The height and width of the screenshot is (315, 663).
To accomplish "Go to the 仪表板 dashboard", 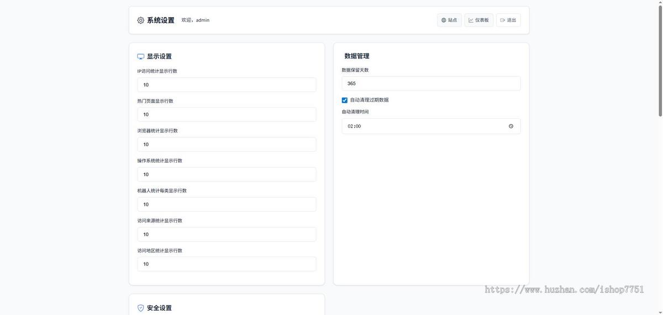I will [x=478, y=20].
